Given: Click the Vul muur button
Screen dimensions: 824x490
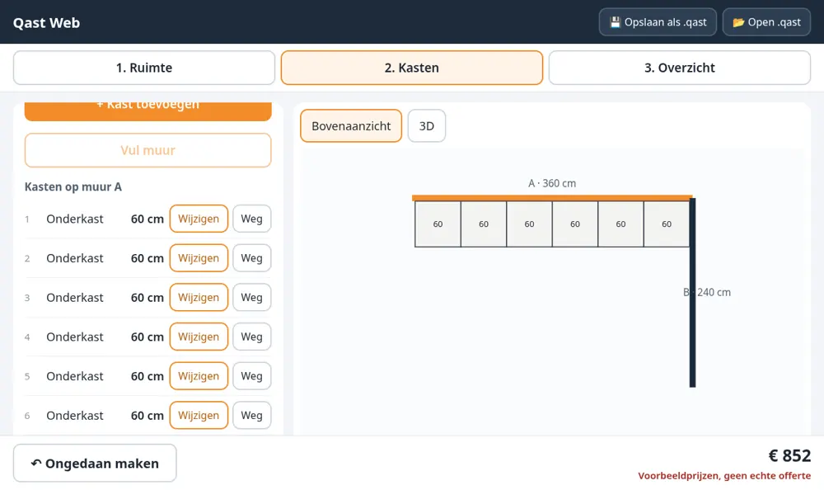Looking at the screenshot, I should pos(147,150).
